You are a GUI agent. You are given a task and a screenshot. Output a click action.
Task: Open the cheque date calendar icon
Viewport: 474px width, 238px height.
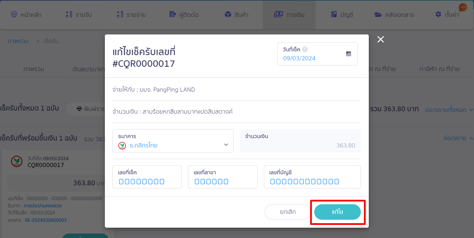(348, 54)
